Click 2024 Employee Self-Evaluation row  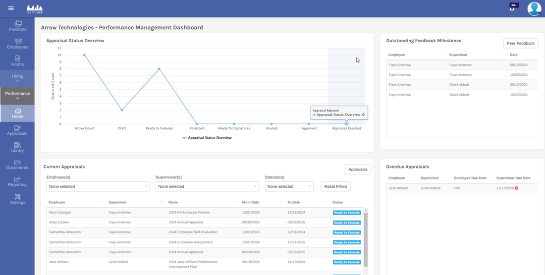205,232
